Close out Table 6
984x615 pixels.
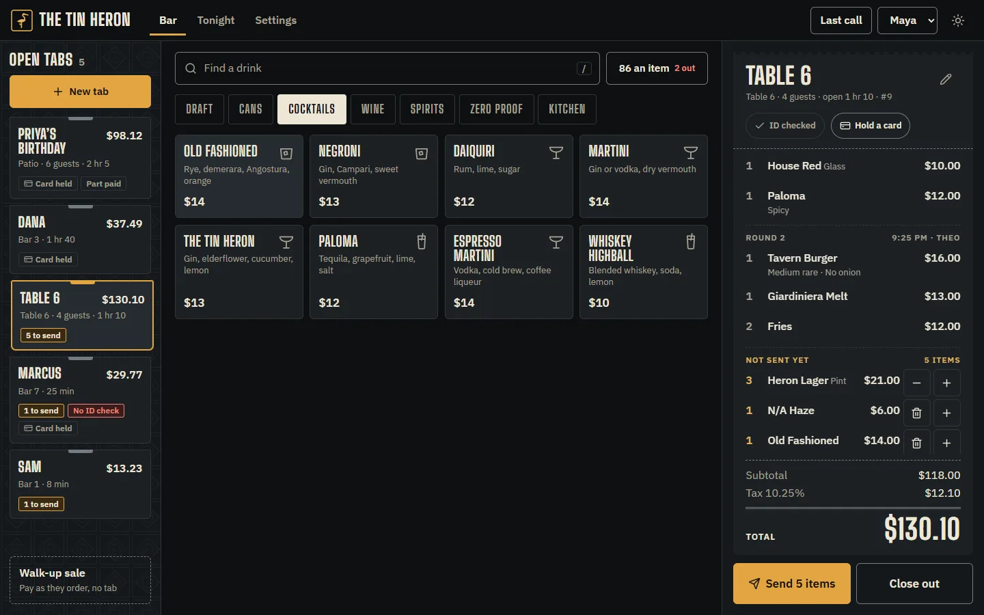click(x=914, y=584)
